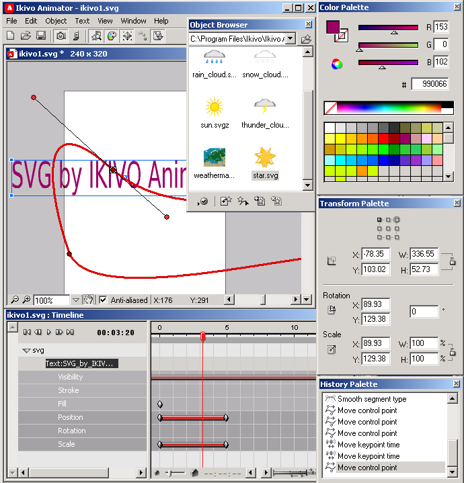The width and height of the screenshot is (464, 483).
Task: Click the checkmark icon in Object Browser bottom bar
Action: coord(202,202)
